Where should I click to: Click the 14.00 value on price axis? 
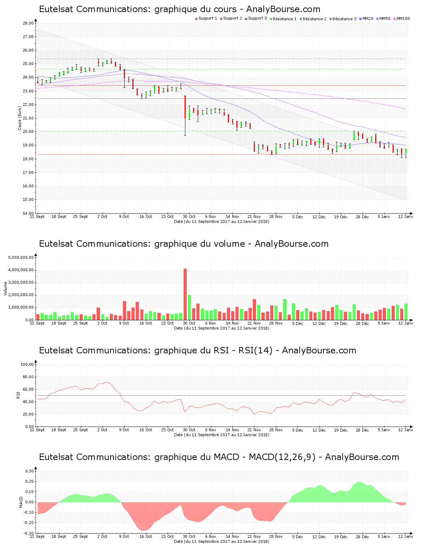[x=28, y=213]
